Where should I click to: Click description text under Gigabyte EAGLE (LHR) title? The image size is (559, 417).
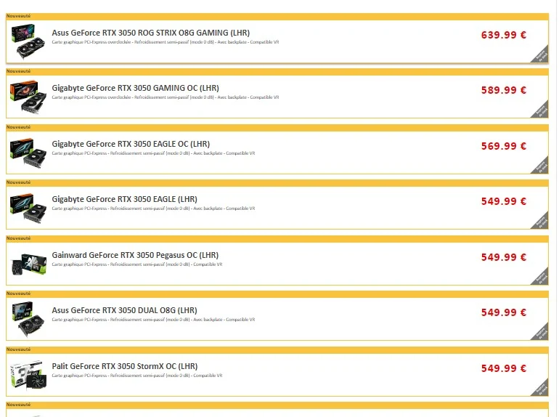click(154, 208)
